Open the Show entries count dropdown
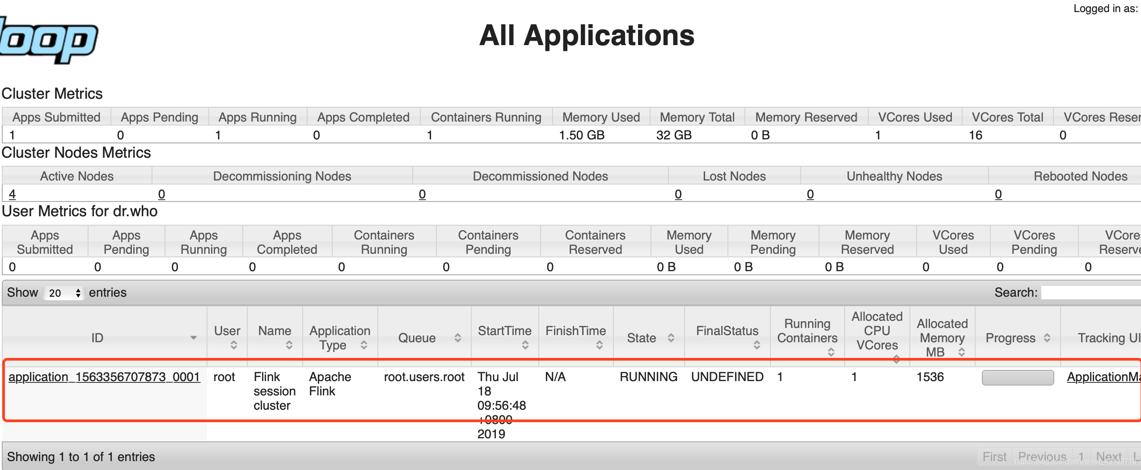The width and height of the screenshot is (1141, 470). 64,293
